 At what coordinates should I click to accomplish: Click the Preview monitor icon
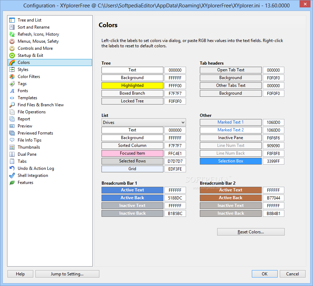12,126
